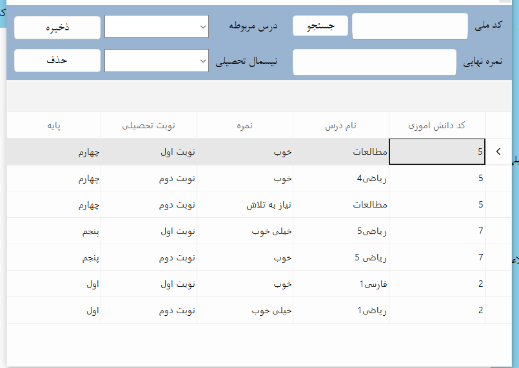Viewport: 519px width, 368px height.
Task: Click the نام درس column header
Action: (x=341, y=126)
